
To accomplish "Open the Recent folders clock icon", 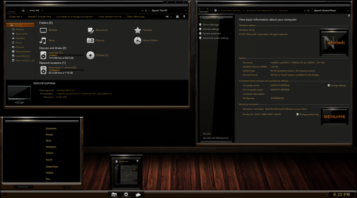I will tap(138, 41).
